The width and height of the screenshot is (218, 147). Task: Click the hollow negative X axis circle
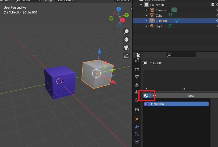(x=115, y=13)
